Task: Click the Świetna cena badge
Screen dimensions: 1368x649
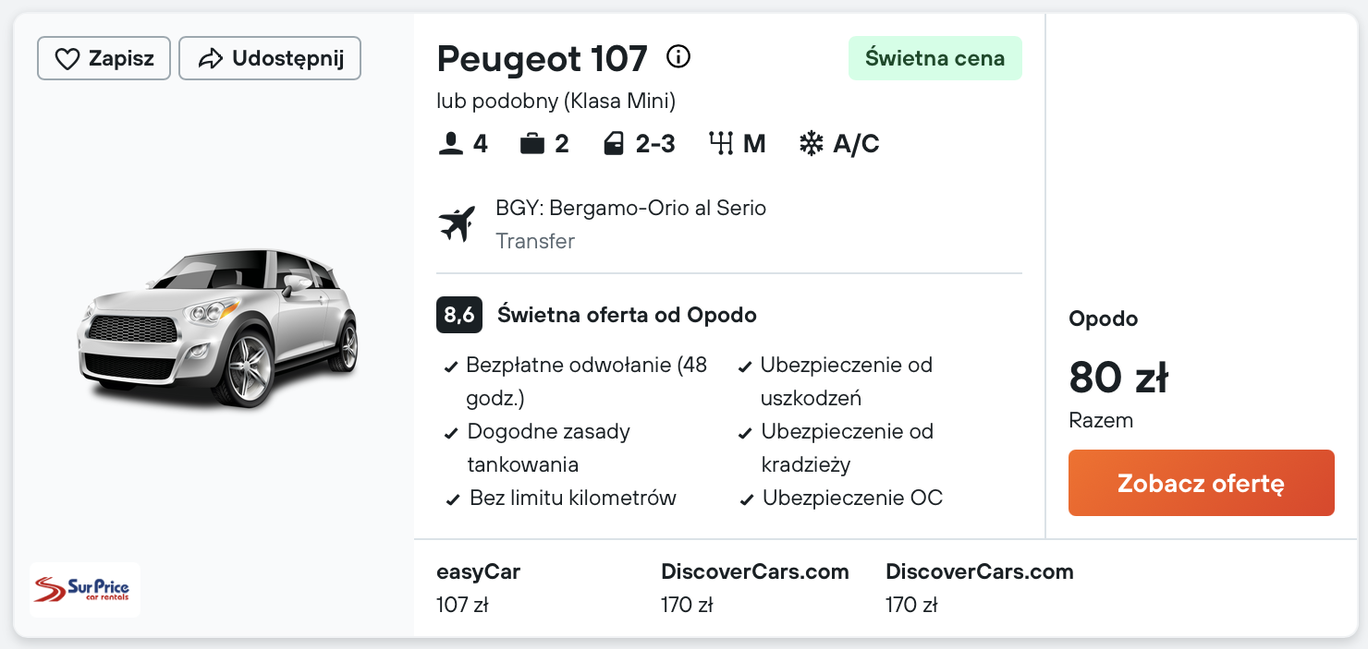Action: [934, 58]
